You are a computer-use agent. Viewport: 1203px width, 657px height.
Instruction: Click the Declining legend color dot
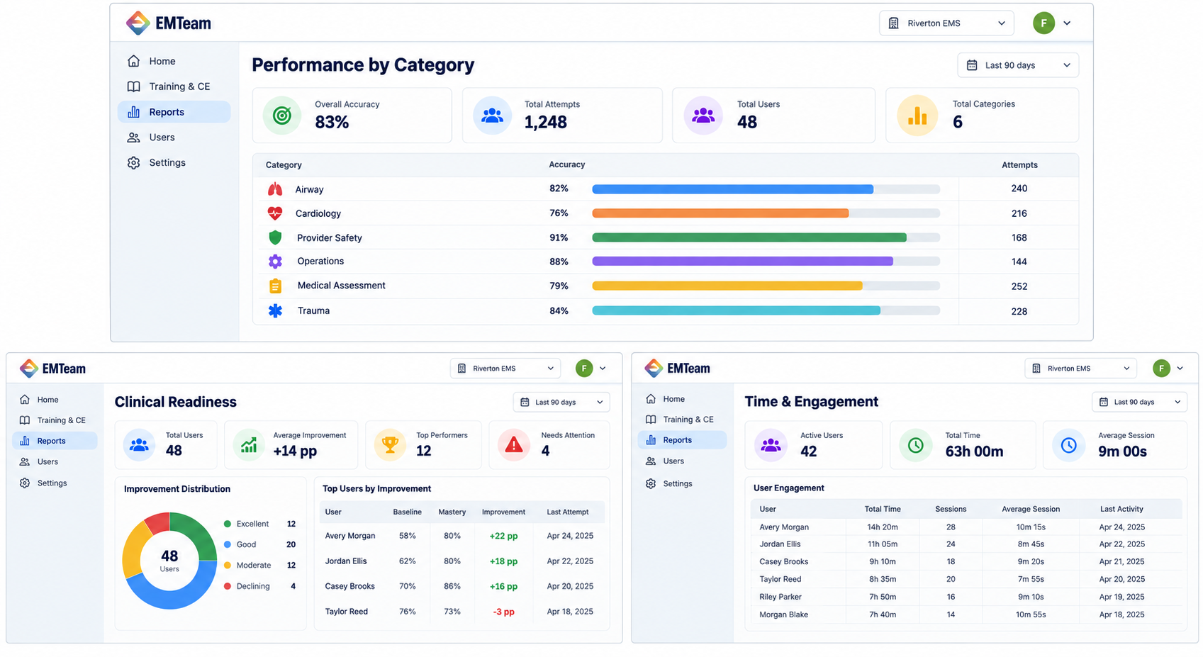click(228, 586)
